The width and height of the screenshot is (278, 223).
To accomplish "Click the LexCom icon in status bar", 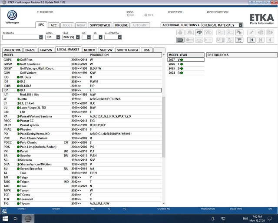I will pos(4,210).
